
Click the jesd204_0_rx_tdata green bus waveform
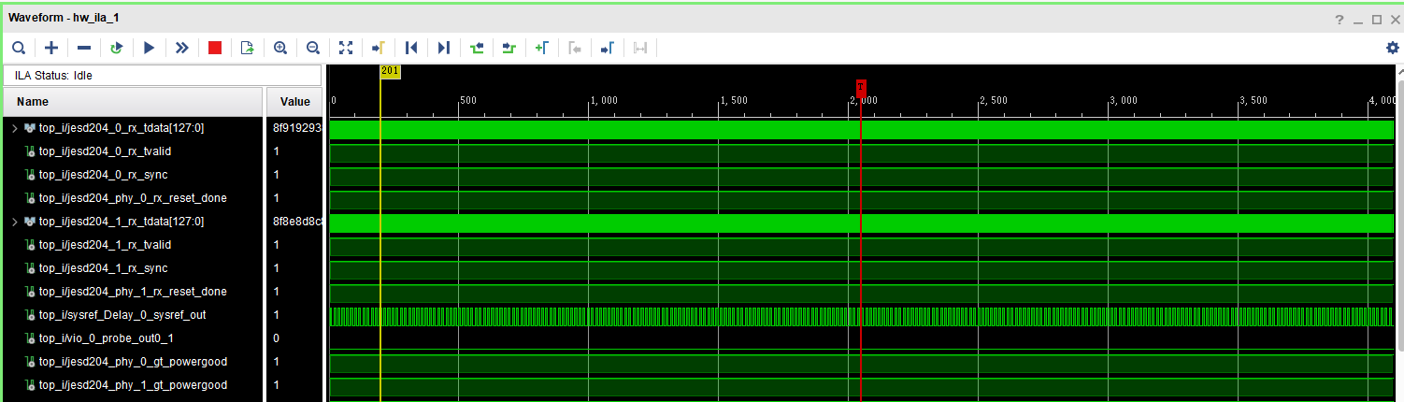coord(862,129)
